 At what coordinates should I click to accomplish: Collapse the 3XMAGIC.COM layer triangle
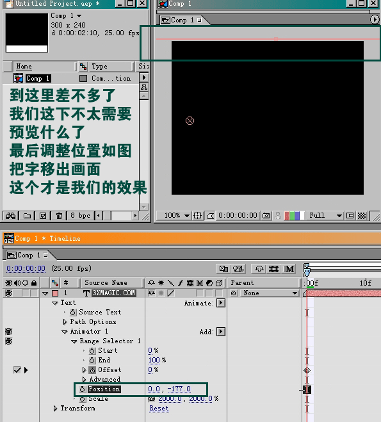[x=45, y=293]
